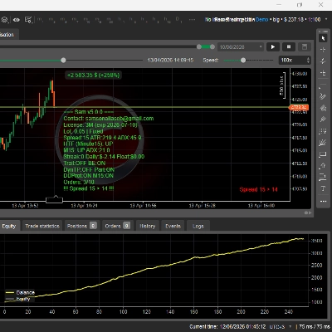This screenshot has height=332, width=332.
Task: Open the Positions tab
Action: pyautogui.click(x=81, y=226)
